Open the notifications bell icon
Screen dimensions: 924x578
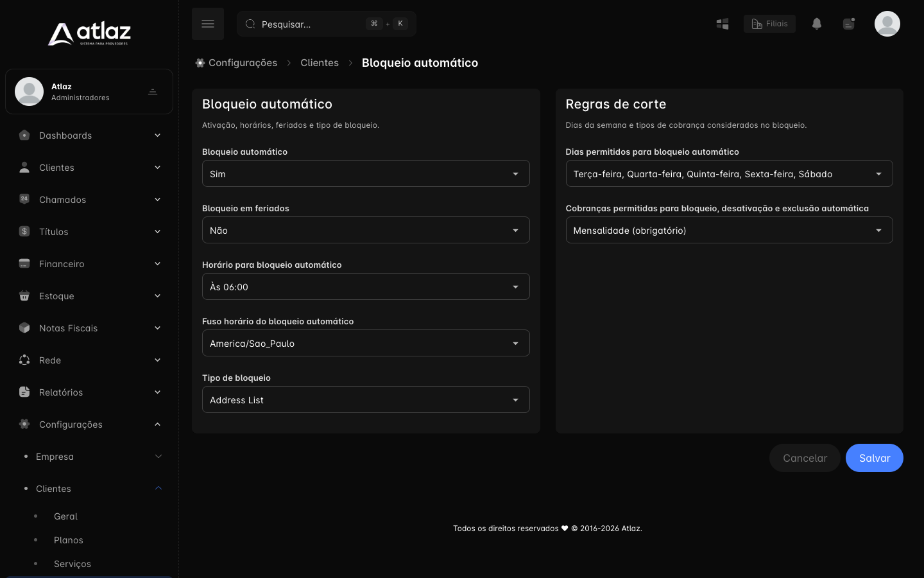(817, 24)
